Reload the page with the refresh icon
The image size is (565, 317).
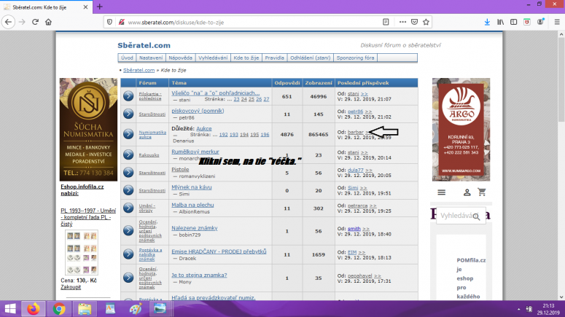tap(35, 22)
